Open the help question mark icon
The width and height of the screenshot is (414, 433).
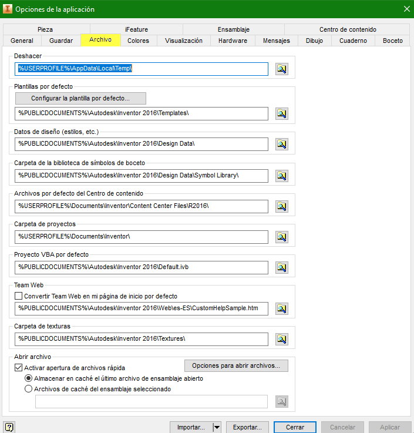tap(9, 427)
